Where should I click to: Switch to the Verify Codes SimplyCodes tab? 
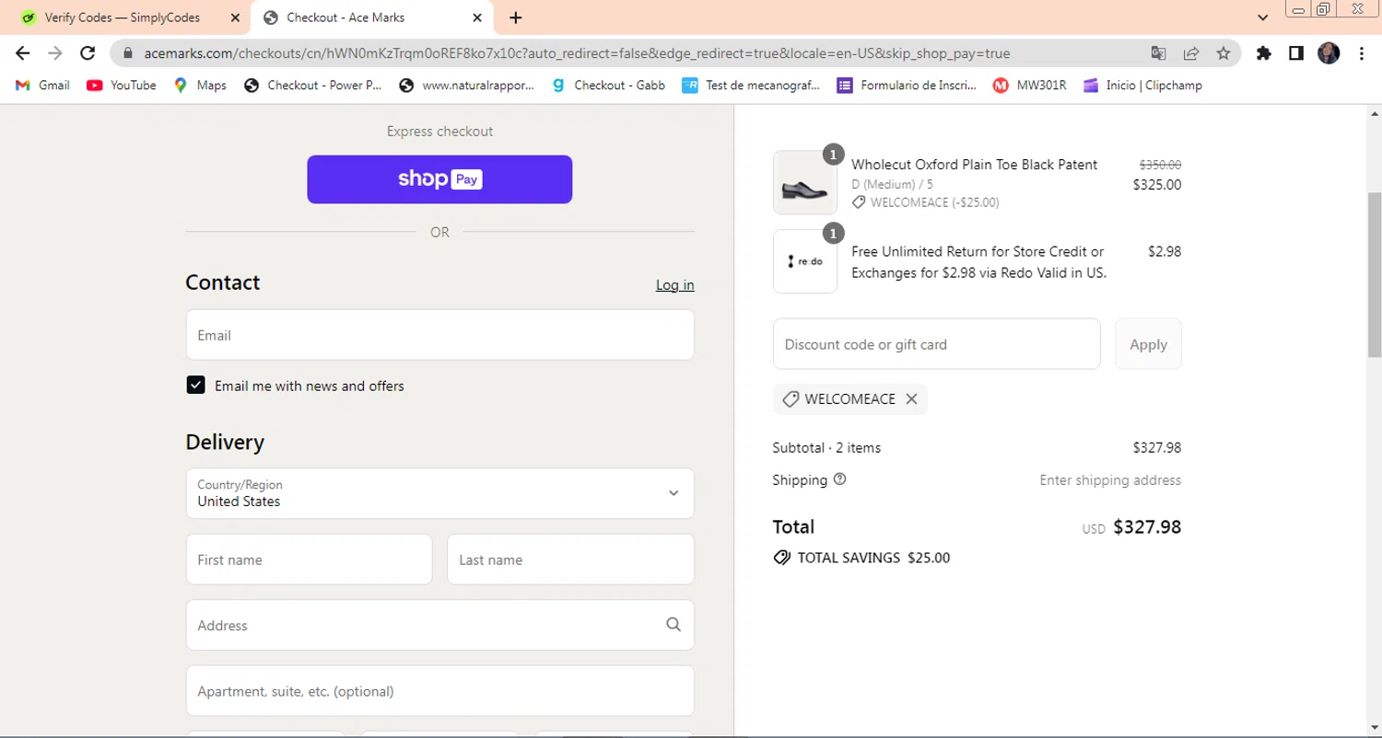click(x=123, y=17)
